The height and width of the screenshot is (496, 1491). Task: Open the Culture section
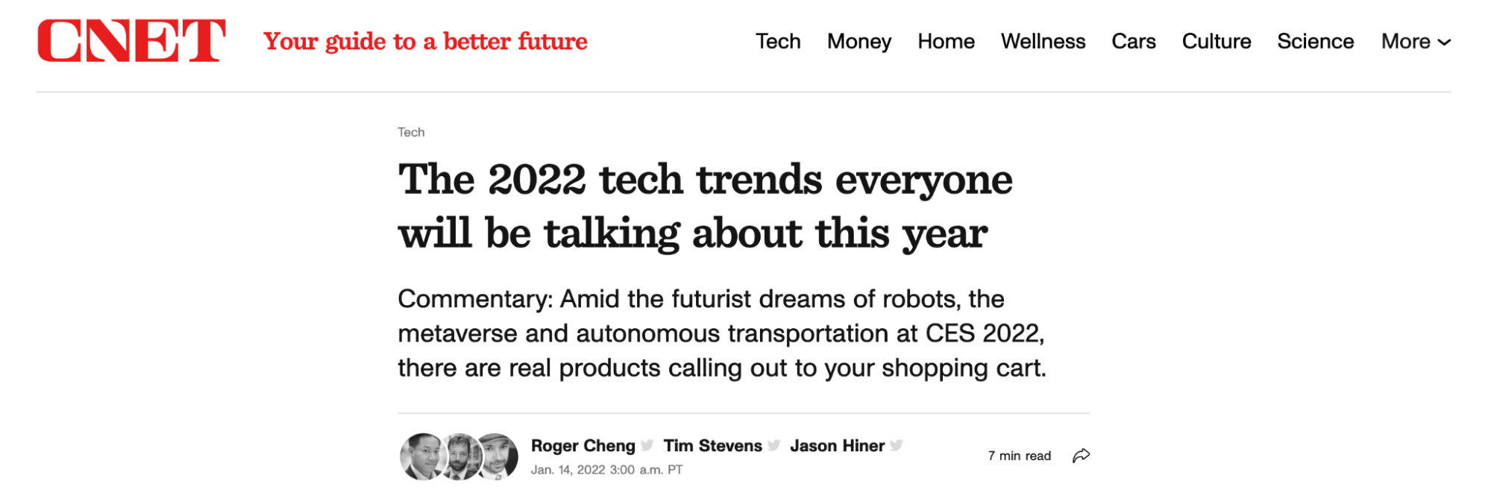tap(1216, 42)
